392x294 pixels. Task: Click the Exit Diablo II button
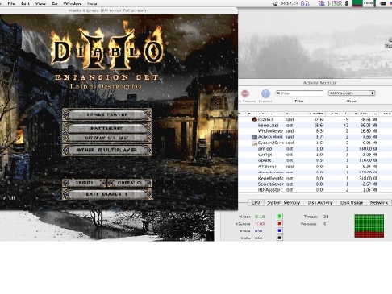pos(107,194)
